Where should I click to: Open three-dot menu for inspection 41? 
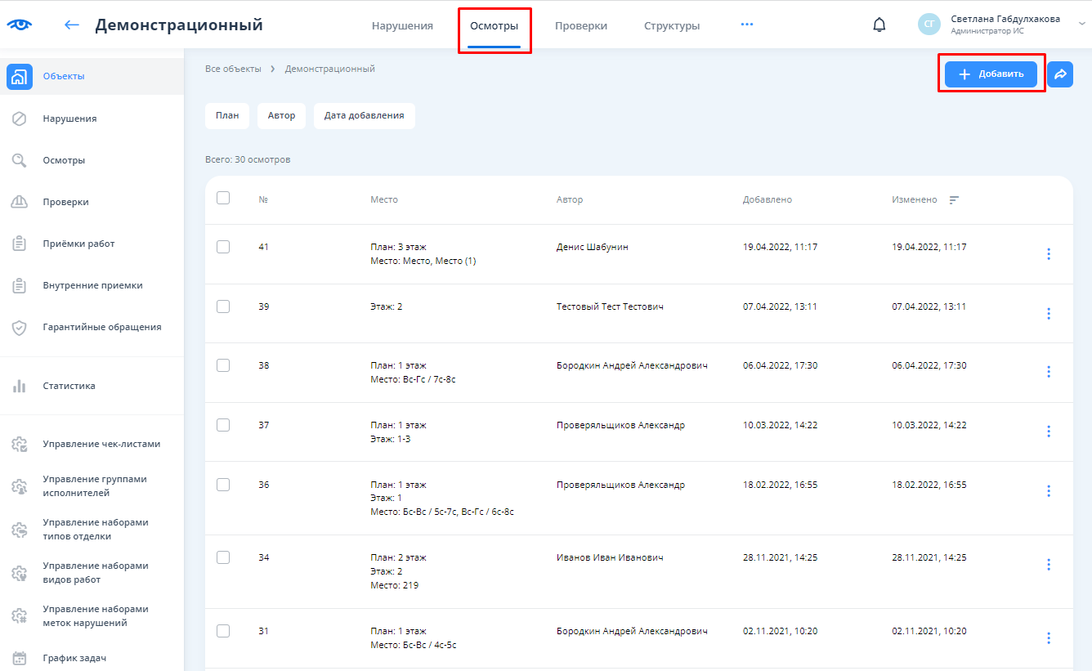click(x=1049, y=254)
